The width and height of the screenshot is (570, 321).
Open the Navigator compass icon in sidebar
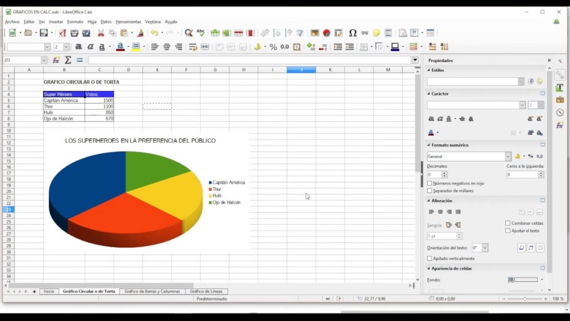pyautogui.click(x=559, y=113)
